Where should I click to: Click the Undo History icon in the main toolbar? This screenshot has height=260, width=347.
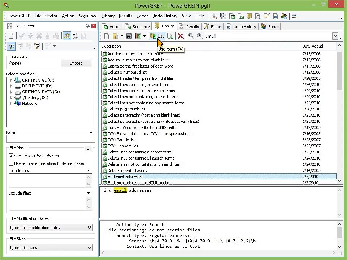275,16
